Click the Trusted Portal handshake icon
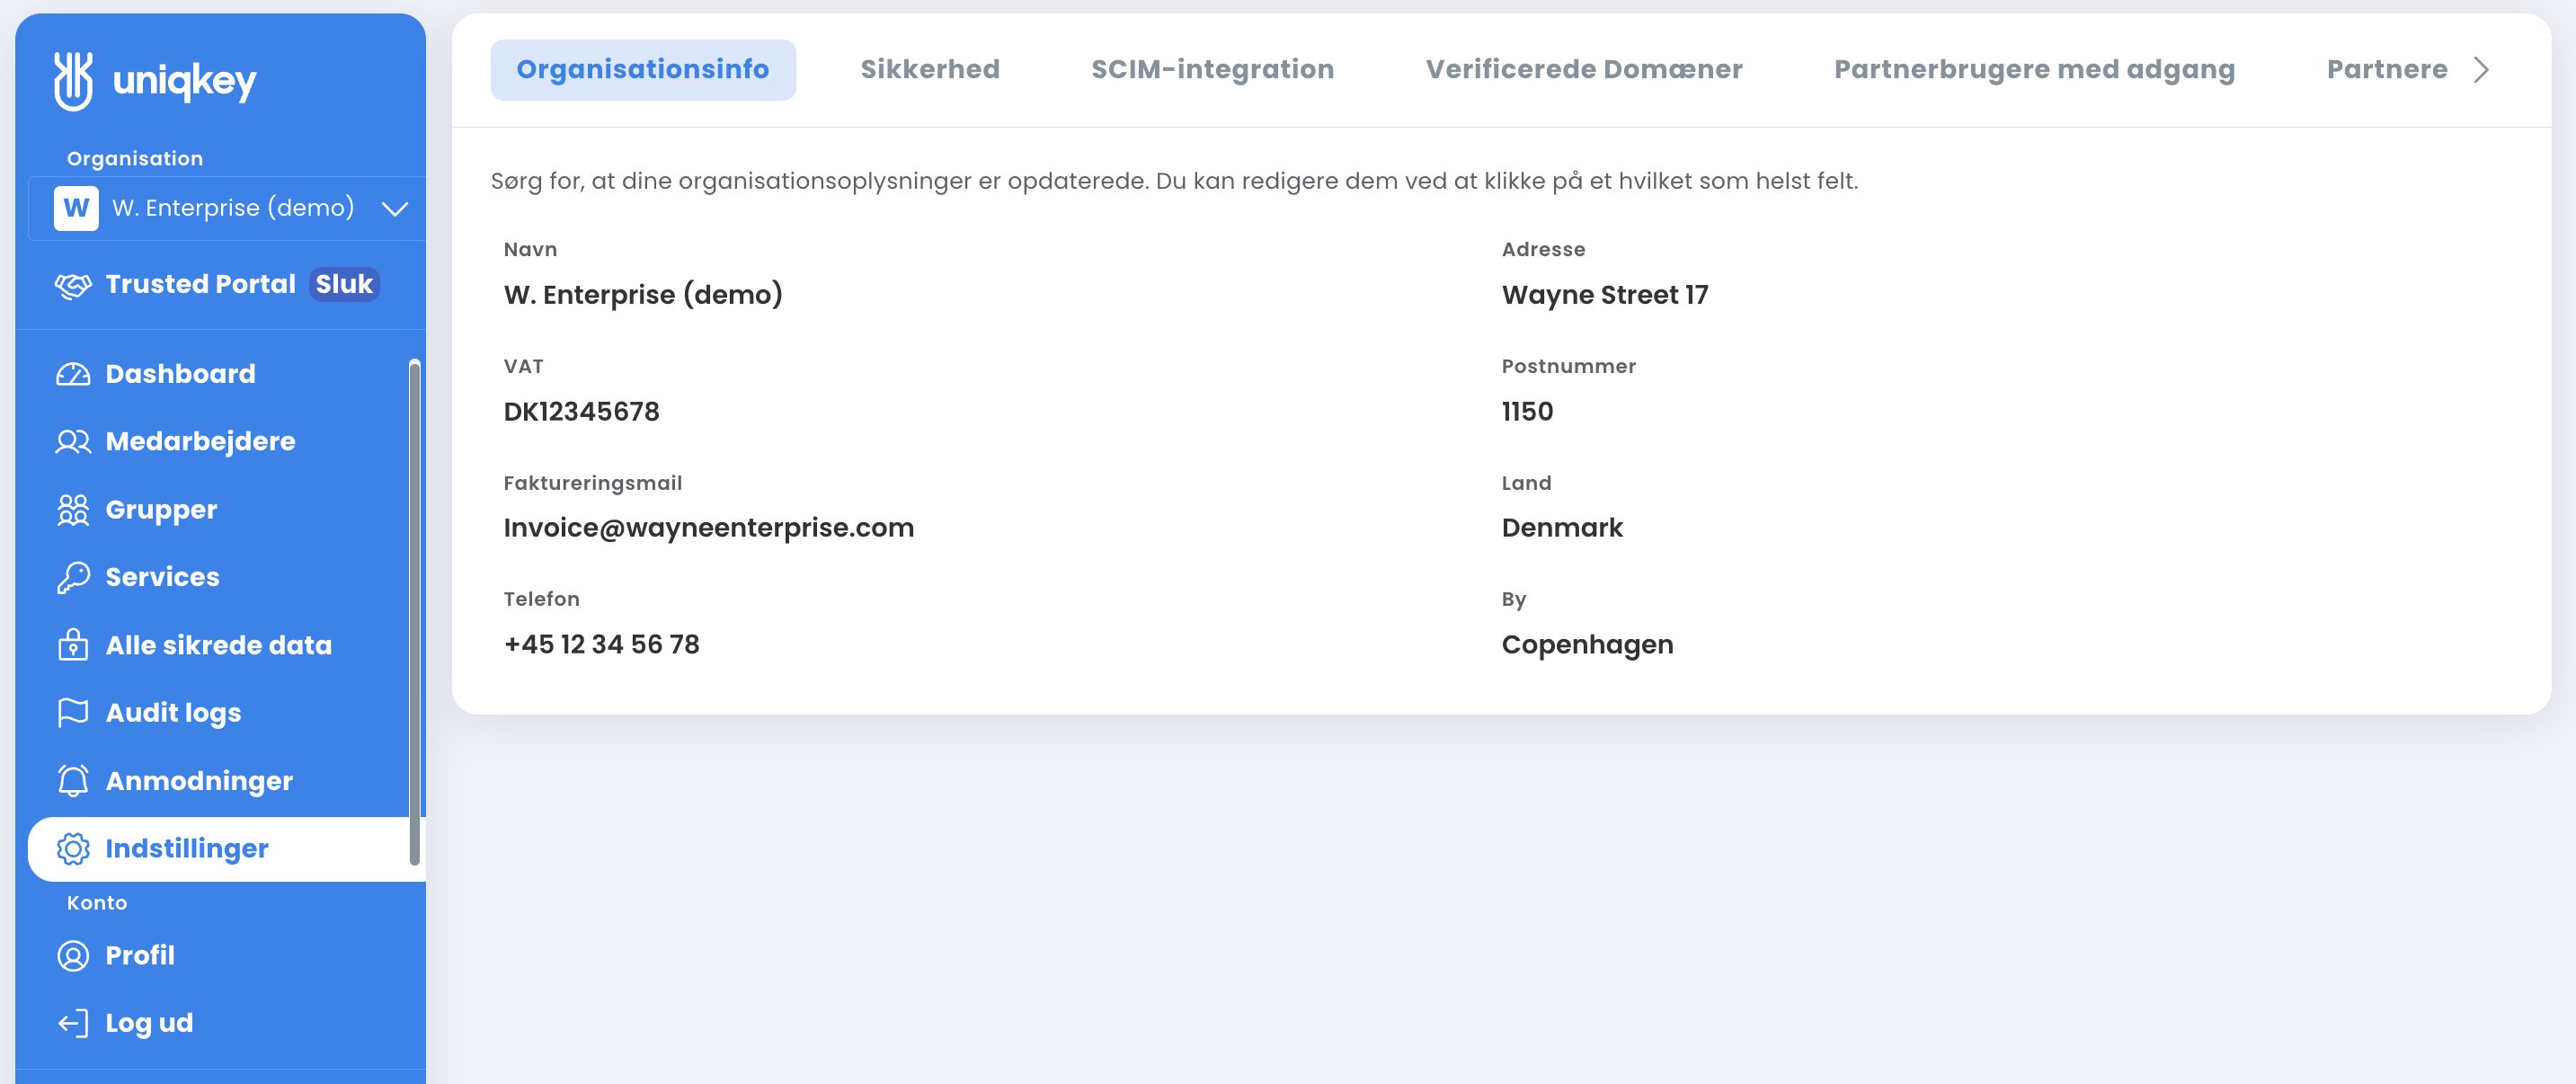 point(73,285)
